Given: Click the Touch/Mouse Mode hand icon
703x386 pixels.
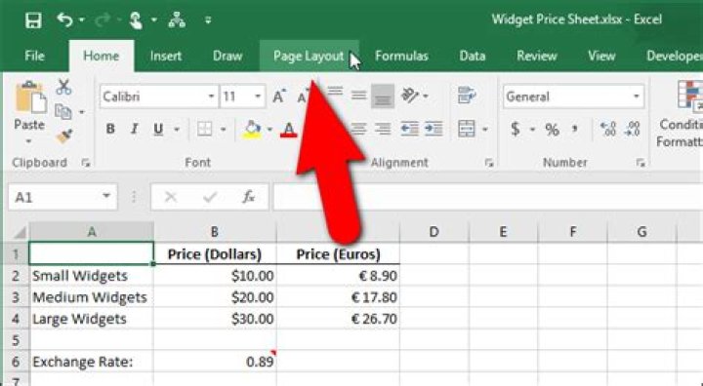Looking at the screenshot, I should point(136,20).
